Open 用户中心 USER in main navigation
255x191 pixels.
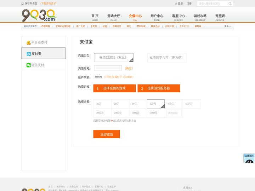coord(157,18)
